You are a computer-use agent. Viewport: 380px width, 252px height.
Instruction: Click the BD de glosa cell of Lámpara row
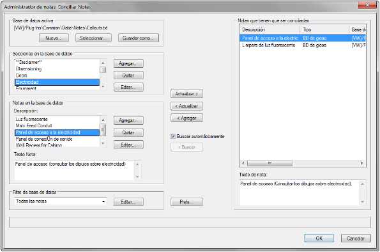pos(314,45)
